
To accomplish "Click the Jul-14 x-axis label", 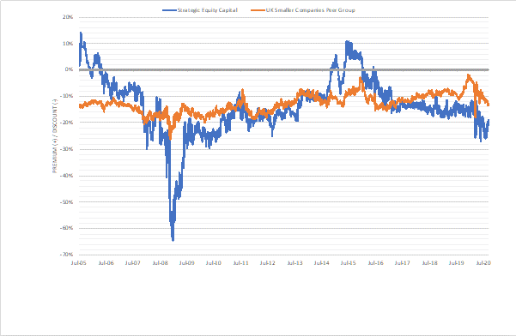I will tap(321, 263).
